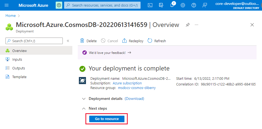Open the Template menu item
This screenshot has height=129, width=262.
19,77
